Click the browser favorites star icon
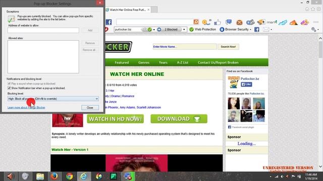 [x=313, y=9]
